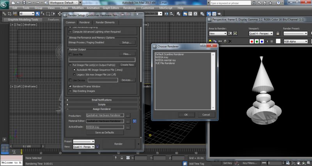Toggle the blue channel display
Image resolution: width=312 pixels, height=166 pixels.
[262, 41]
